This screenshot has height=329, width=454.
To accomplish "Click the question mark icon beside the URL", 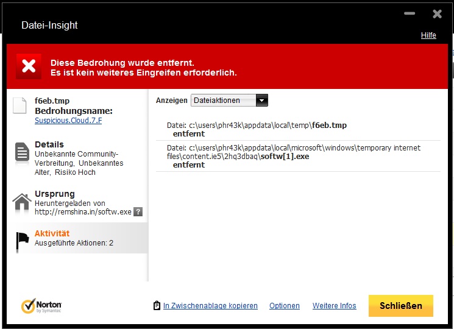I will [138, 212].
